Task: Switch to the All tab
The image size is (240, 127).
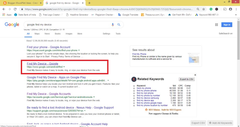Action: 28,34
